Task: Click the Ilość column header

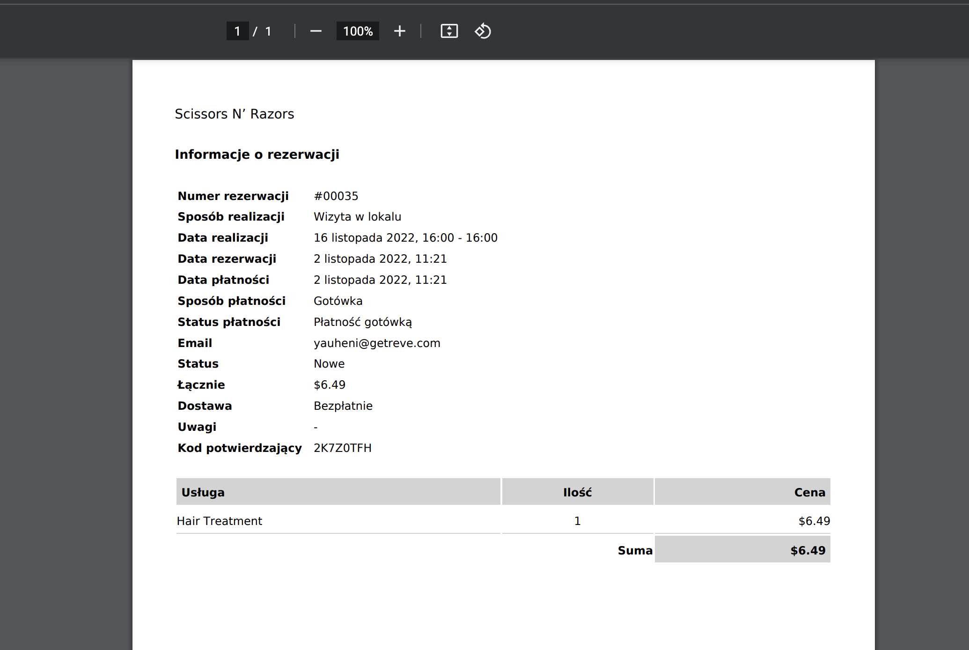Action: pyautogui.click(x=577, y=492)
